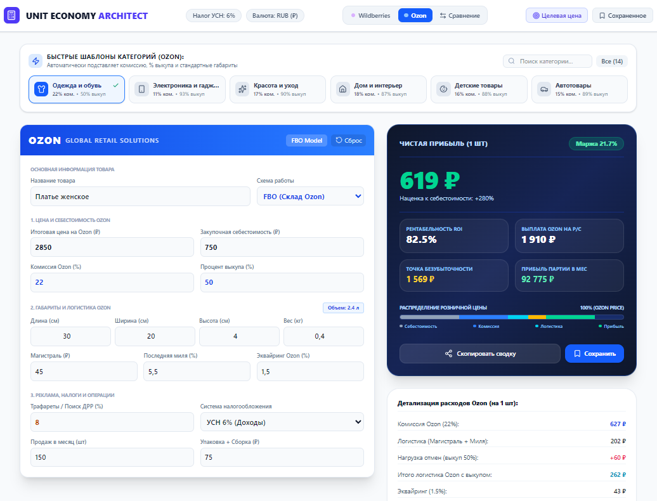Click the bookmark icon in Сохранить button
The width and height of the screenshot is (657, 501).
pos(577,353)
